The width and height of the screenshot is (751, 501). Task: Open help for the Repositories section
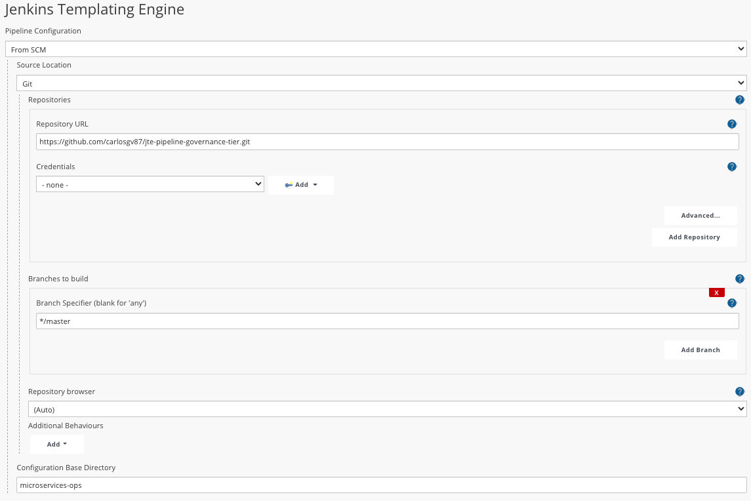pyautogui.click(x=740, y=100)
